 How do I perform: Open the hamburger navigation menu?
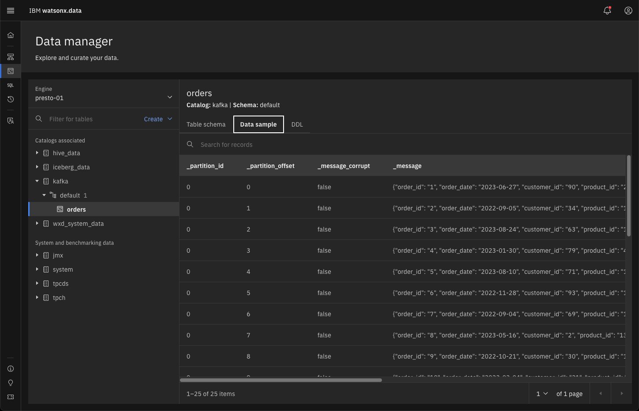[11, 11]
